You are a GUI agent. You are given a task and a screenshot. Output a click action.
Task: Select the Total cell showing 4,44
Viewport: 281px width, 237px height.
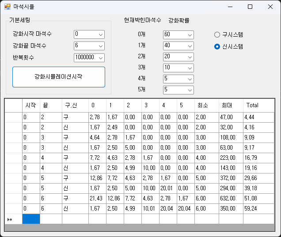258,117
